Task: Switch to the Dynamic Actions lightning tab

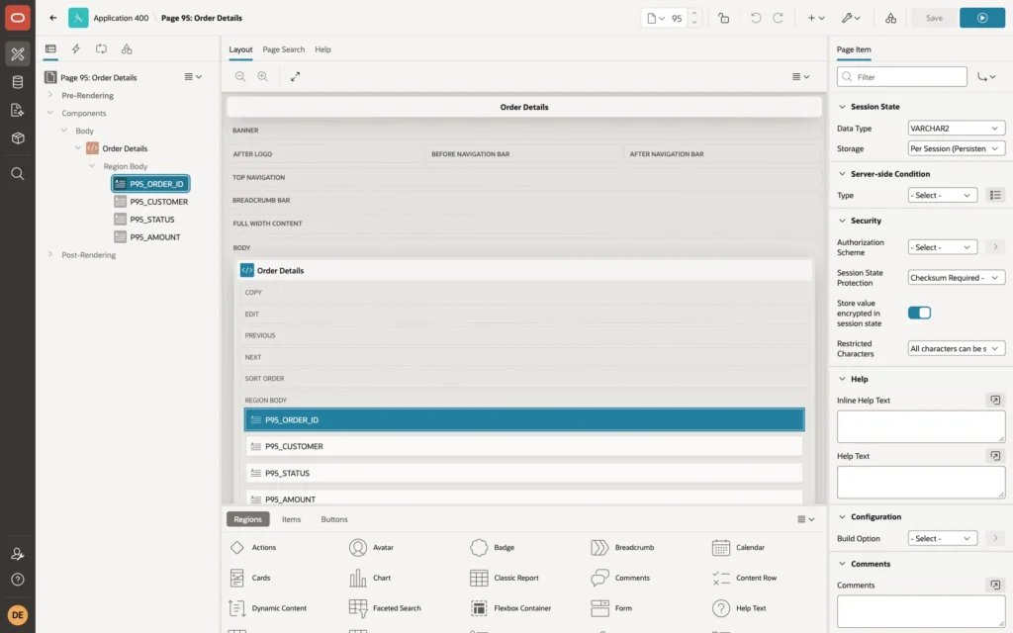Action: click(x=75, y=49)
